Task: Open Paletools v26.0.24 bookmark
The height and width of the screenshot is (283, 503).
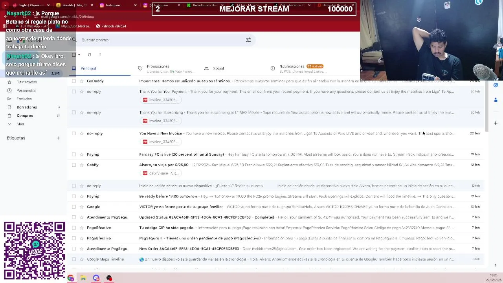Action: click(x=111, y=26)
